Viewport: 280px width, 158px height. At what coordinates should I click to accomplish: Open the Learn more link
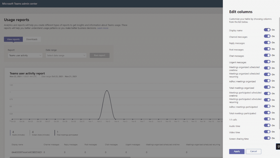pos(103,28)
